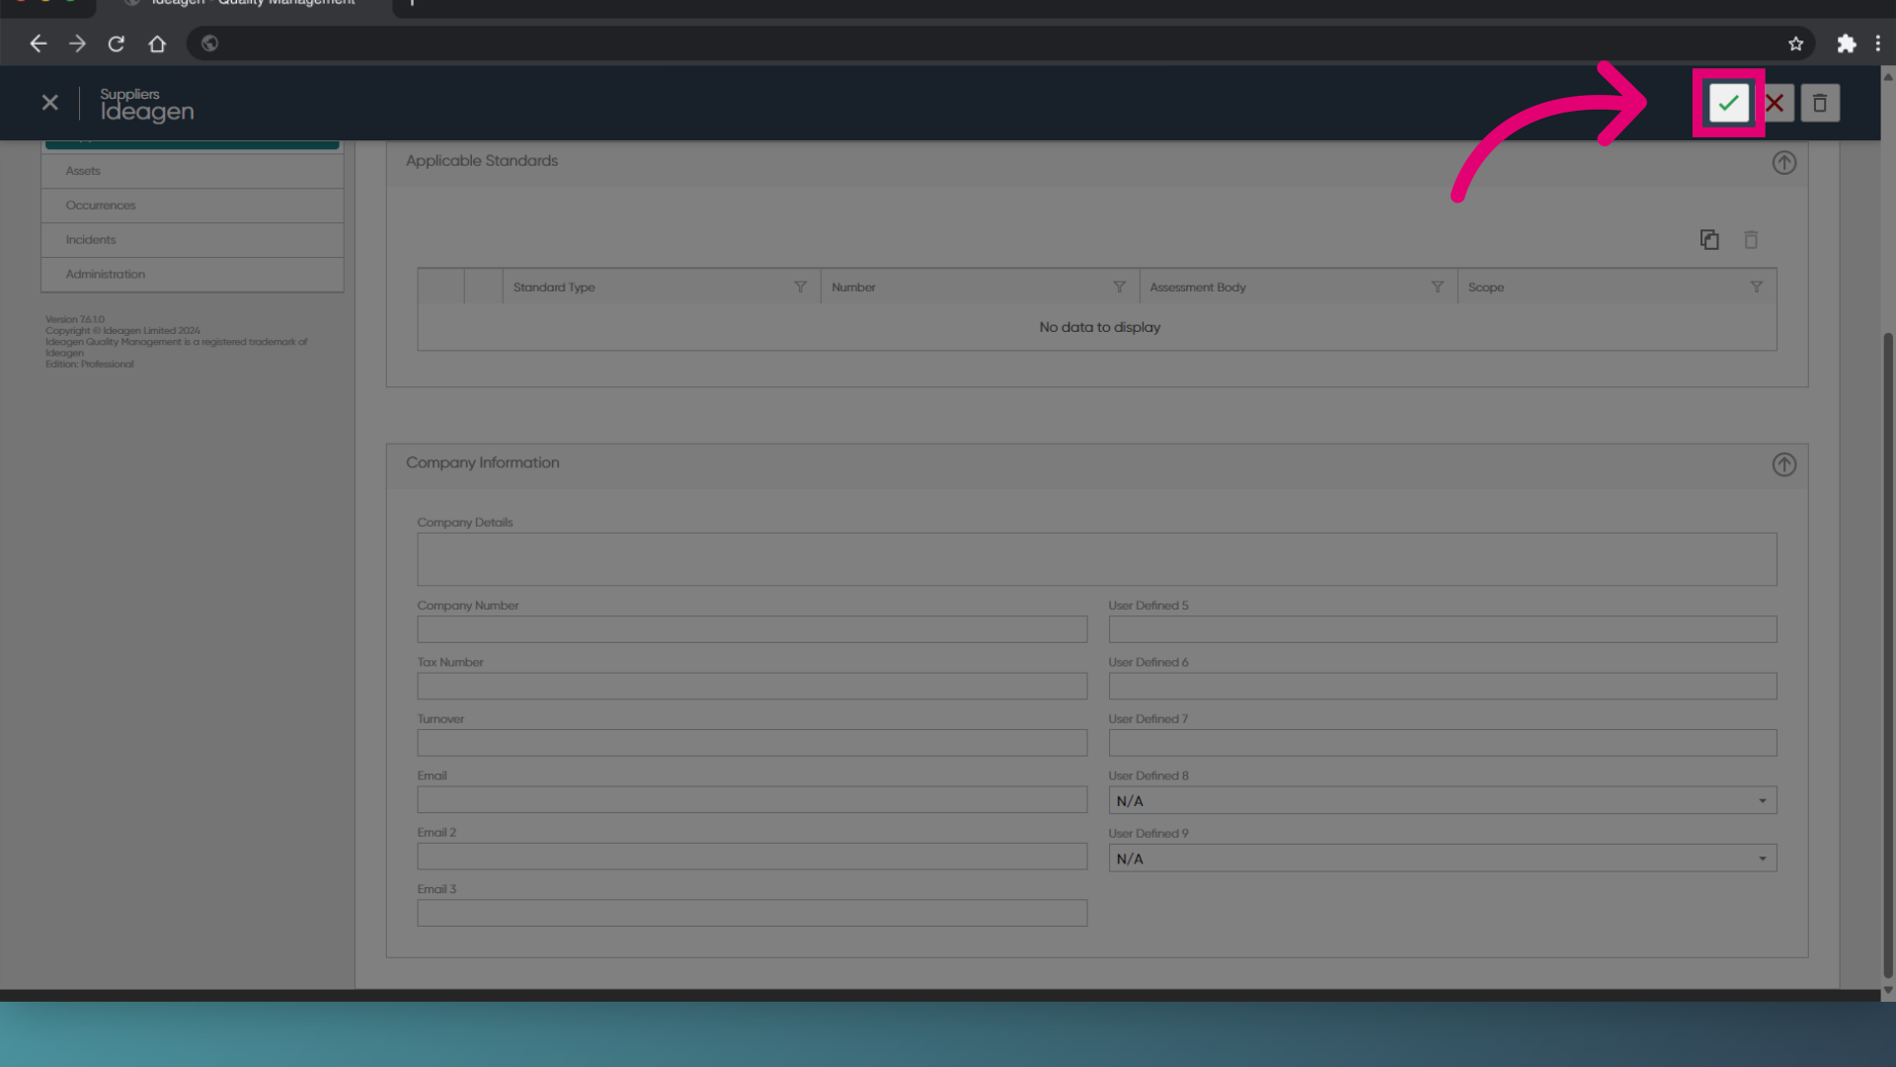Click the browser home button
Viewport: 1896px width, 1067px height.
(x=157, y=43)
